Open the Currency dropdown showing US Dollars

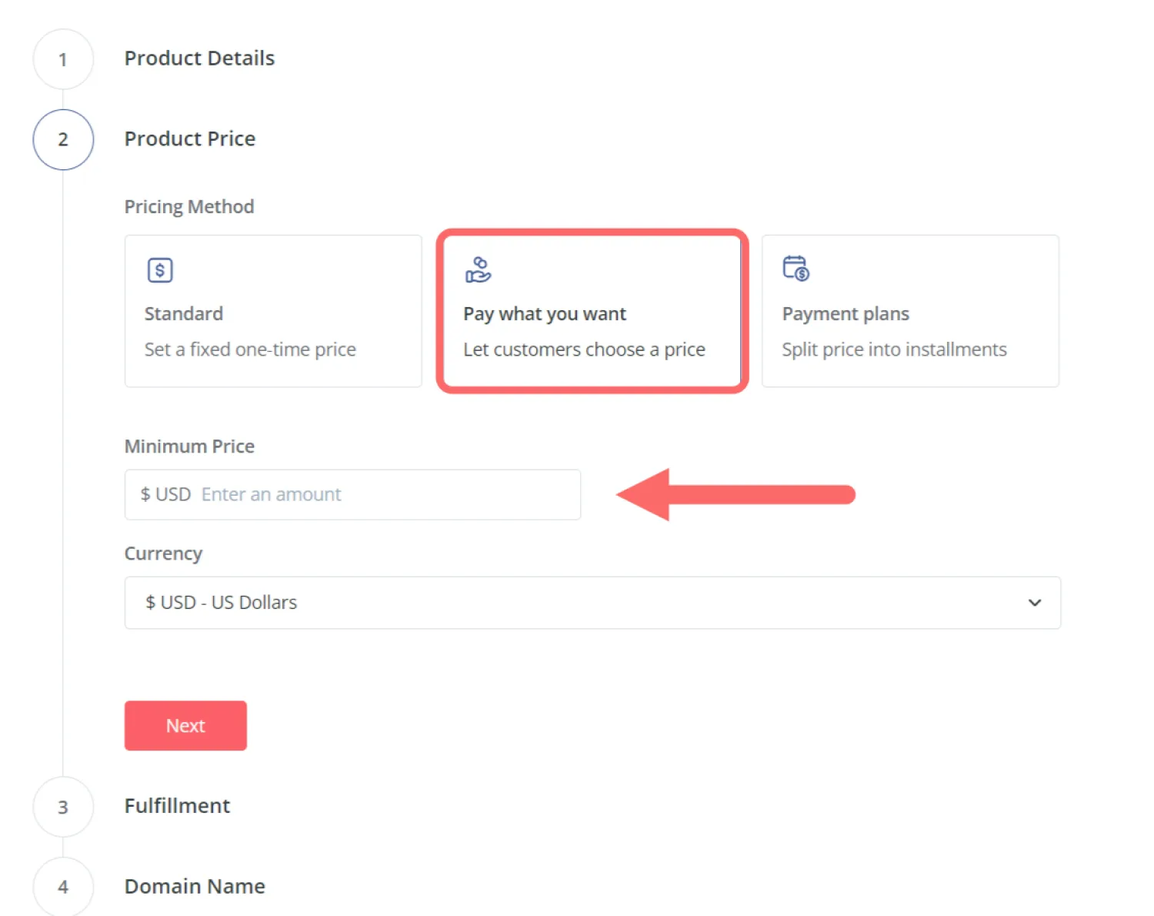(x=592, y=603)
